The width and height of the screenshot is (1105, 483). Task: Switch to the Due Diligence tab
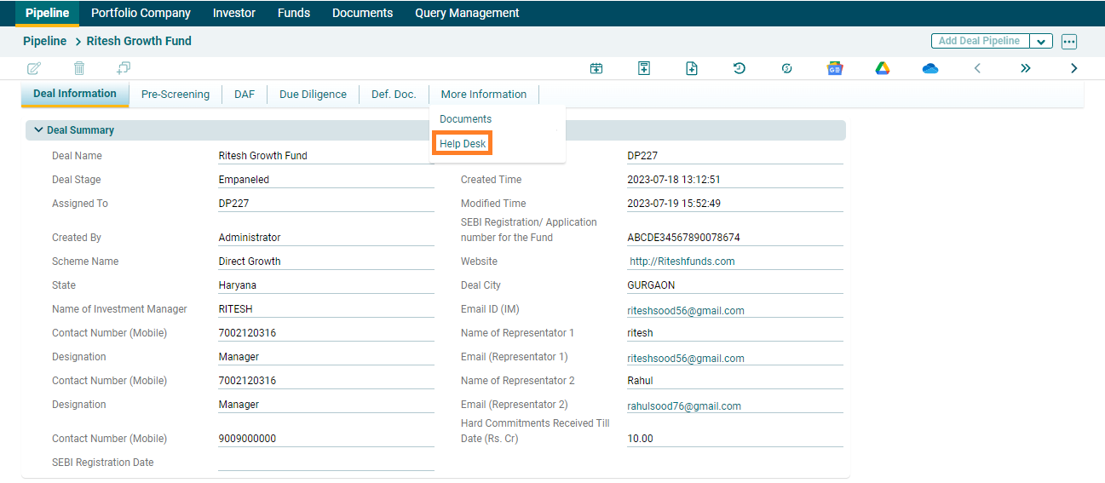313,95
